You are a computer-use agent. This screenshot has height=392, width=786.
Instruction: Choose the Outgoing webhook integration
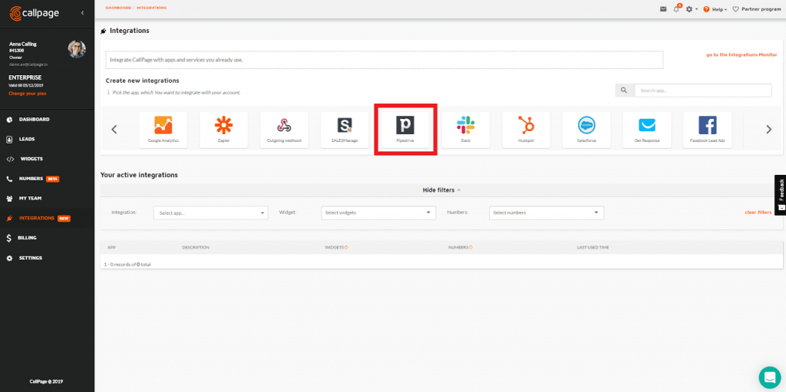pyautogui.click(x=284, y=130)
